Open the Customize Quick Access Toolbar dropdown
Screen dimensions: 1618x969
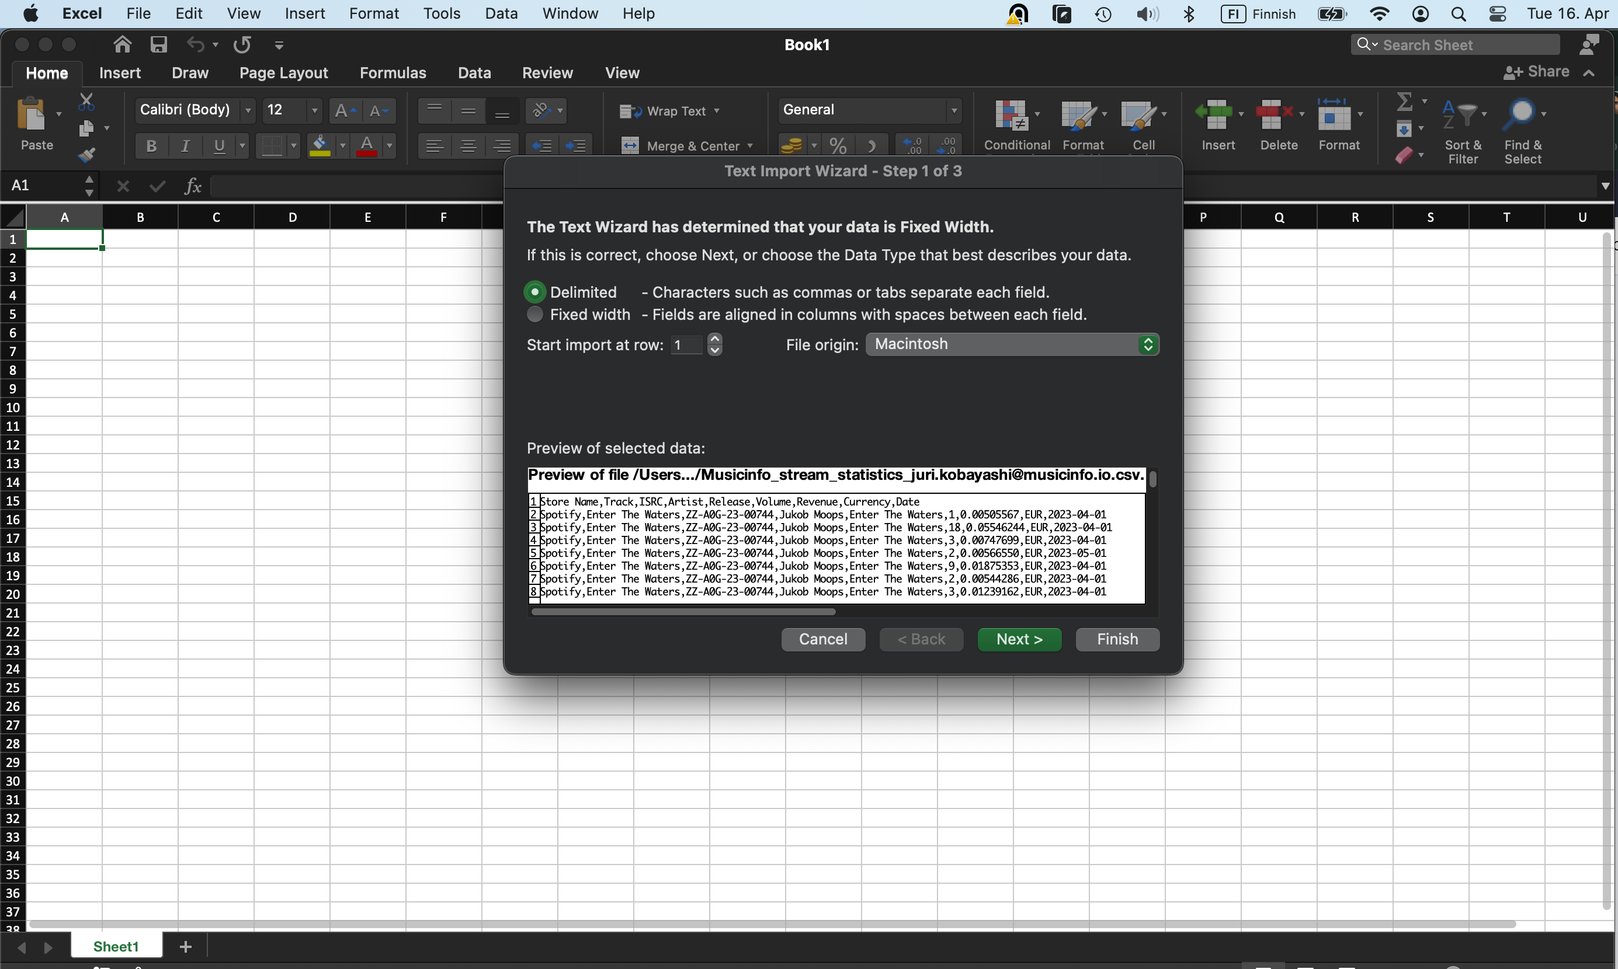pos(279,44)
